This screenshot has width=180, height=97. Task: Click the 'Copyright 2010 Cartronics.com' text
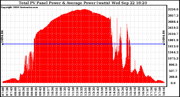point(19,8)
